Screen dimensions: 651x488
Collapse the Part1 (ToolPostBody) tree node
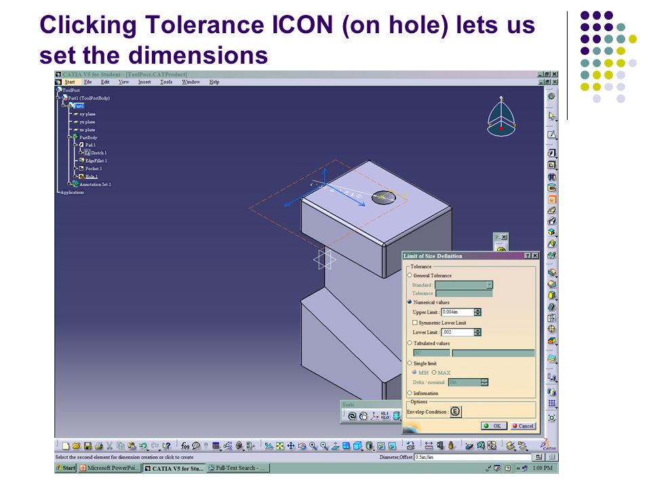(x=58, y=98)
